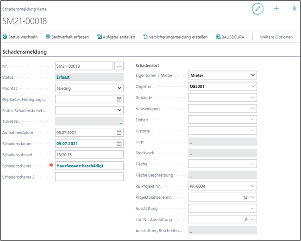Expand Status Schadensbehebung dropdown
The width and height of the screenshot is (301, 241).
click(x=119, y=110)
